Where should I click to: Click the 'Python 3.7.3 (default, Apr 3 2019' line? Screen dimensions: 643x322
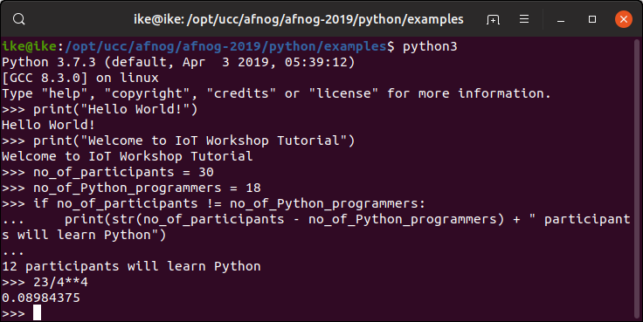coord(178,62)
